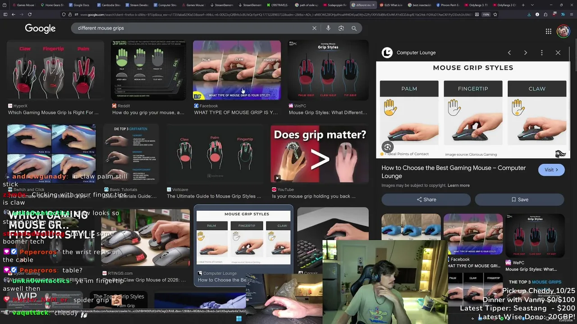Click the magnifier search button
The width and height of the screenshot is (577, 324).
click(354, 28)
